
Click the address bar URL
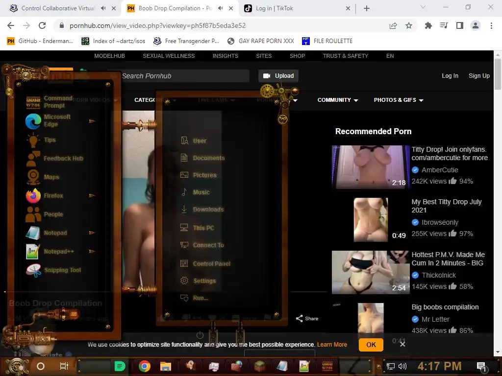click(x=157, y=25)
